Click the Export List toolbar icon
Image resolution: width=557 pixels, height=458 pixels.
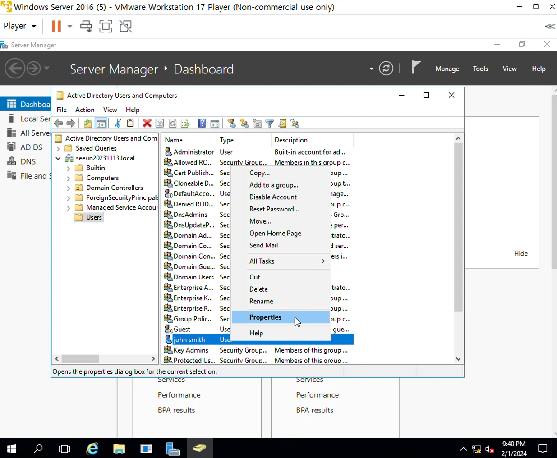[x=185, y=123]
